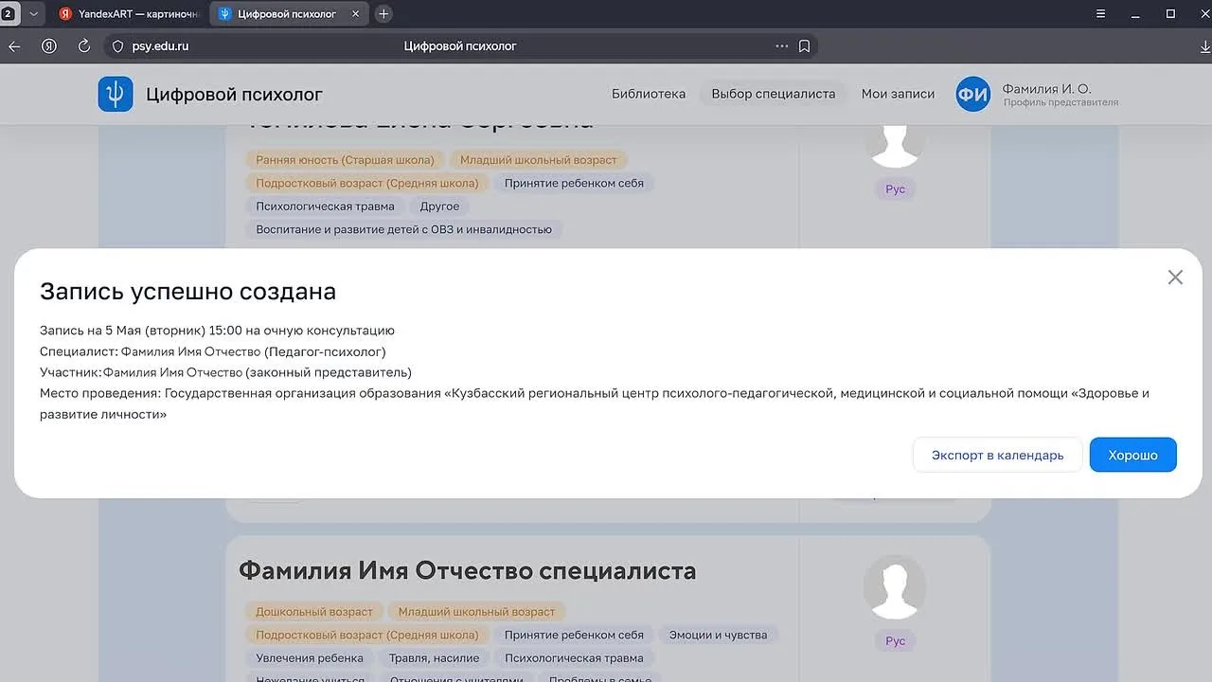
Task: Switch to the YandexART tab
Action: click(x=130, y=13)
